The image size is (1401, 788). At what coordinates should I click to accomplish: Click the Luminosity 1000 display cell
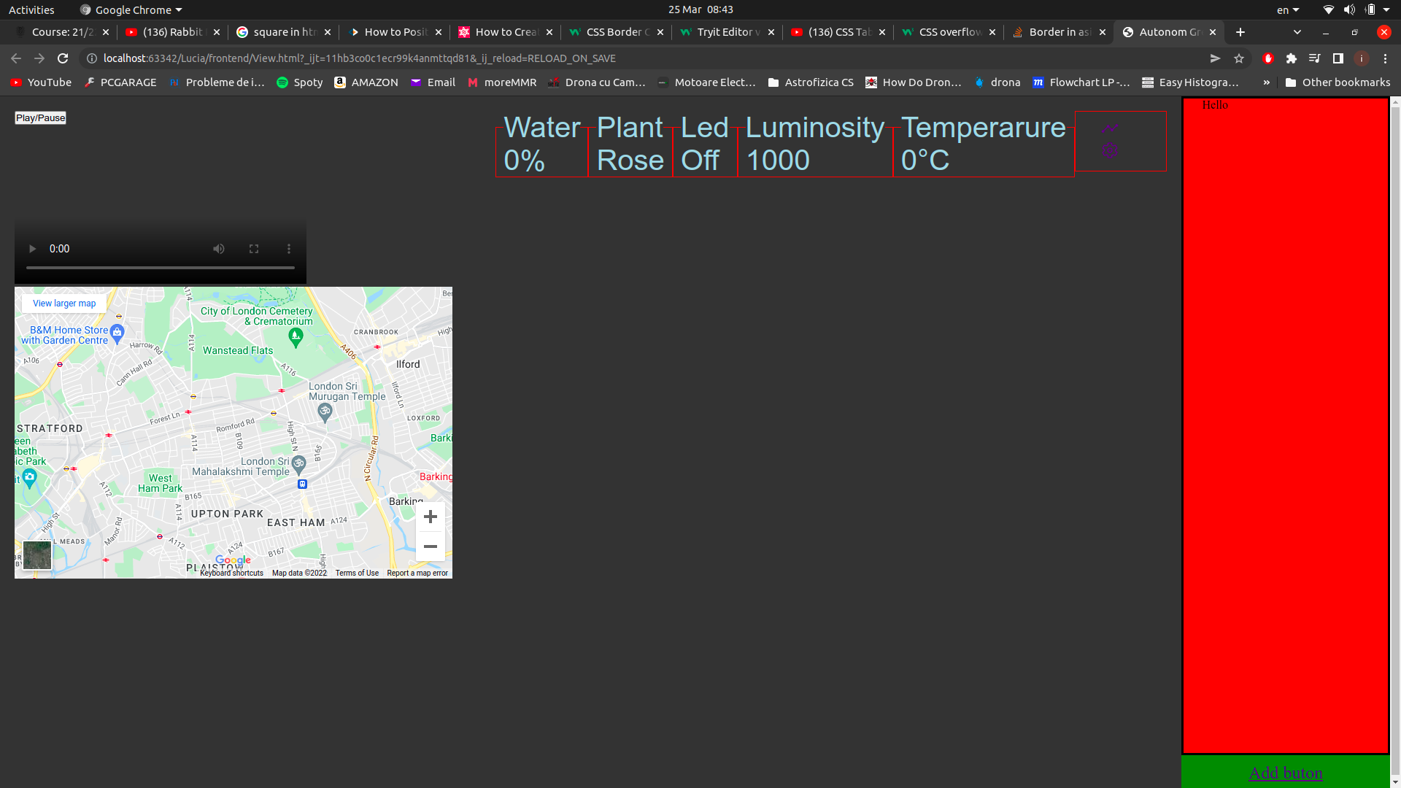[x=815, y=142]
